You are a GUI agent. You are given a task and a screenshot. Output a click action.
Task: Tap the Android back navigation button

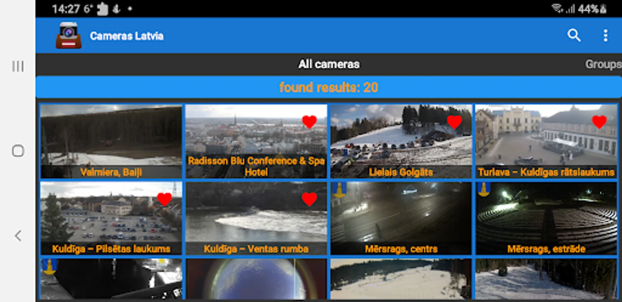18,236
